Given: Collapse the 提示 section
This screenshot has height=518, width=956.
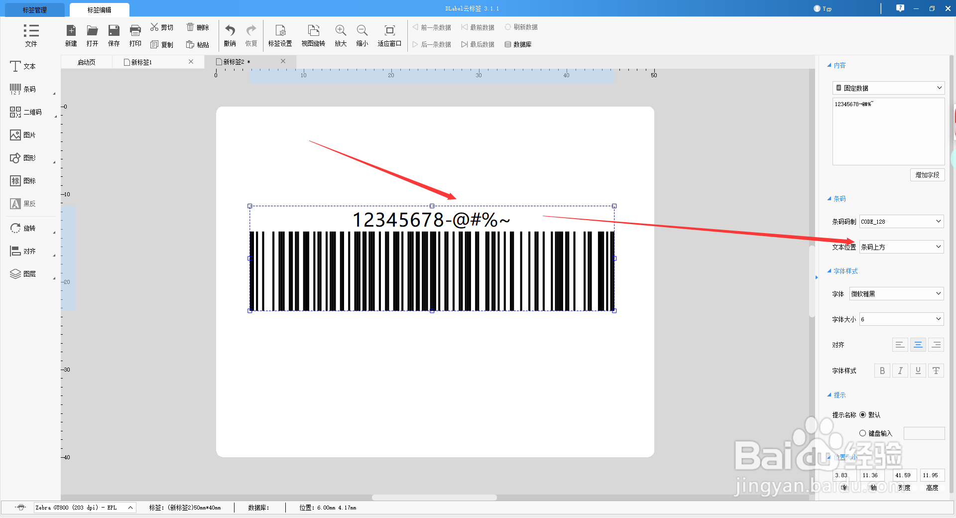Looking at the screenshot, I should [836, 395].
